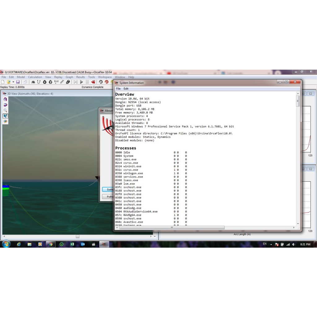The width and height of the screenshot is (317, 317).
Task: Click the horizontal scrollbar in System Information window
Action: tap(172, 228)
